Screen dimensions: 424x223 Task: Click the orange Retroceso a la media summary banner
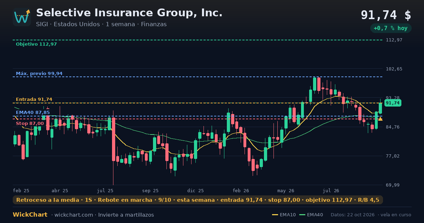[198, 200]
